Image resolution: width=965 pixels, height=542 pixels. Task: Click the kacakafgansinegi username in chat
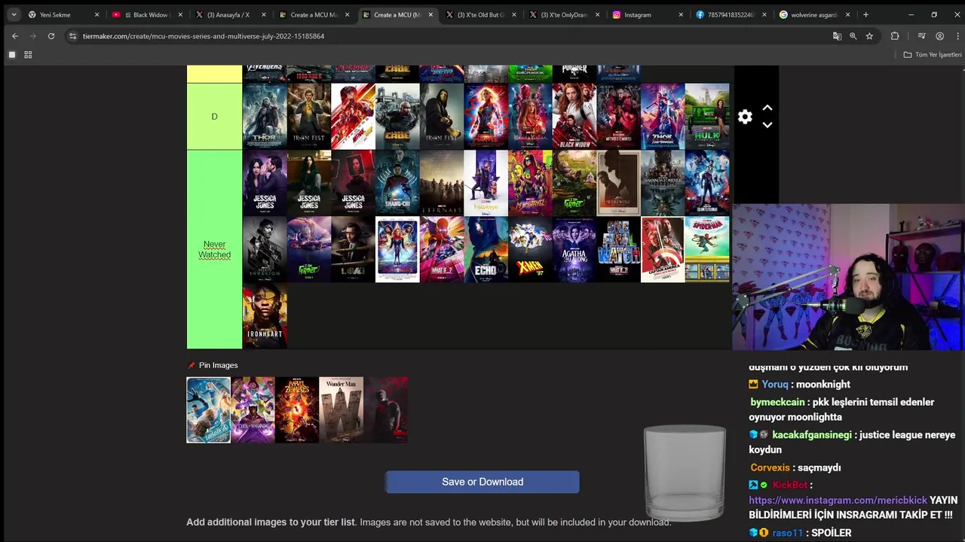pyautogui.click(x=812, y=435)
